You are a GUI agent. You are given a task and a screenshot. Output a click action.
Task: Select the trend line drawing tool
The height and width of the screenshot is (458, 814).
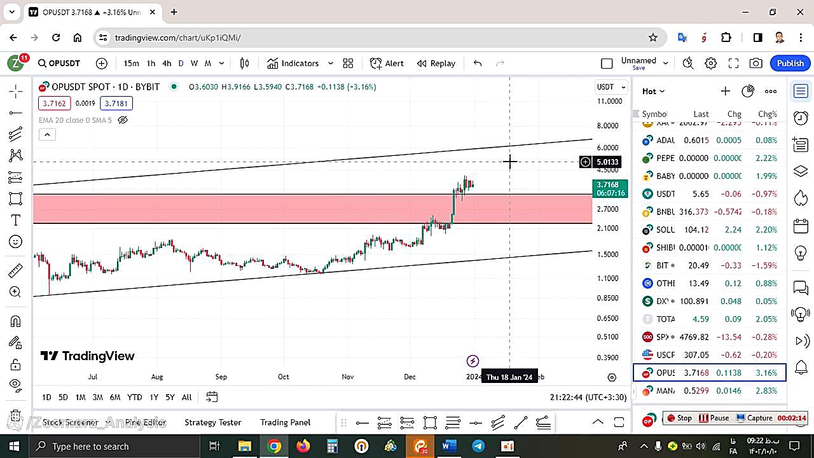click(16, 113)
